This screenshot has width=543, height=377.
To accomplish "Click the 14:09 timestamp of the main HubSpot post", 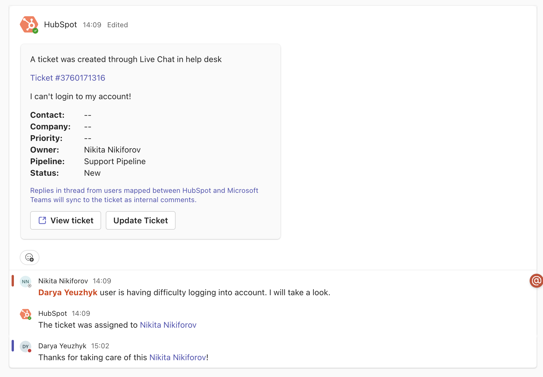I will point(92,25).
